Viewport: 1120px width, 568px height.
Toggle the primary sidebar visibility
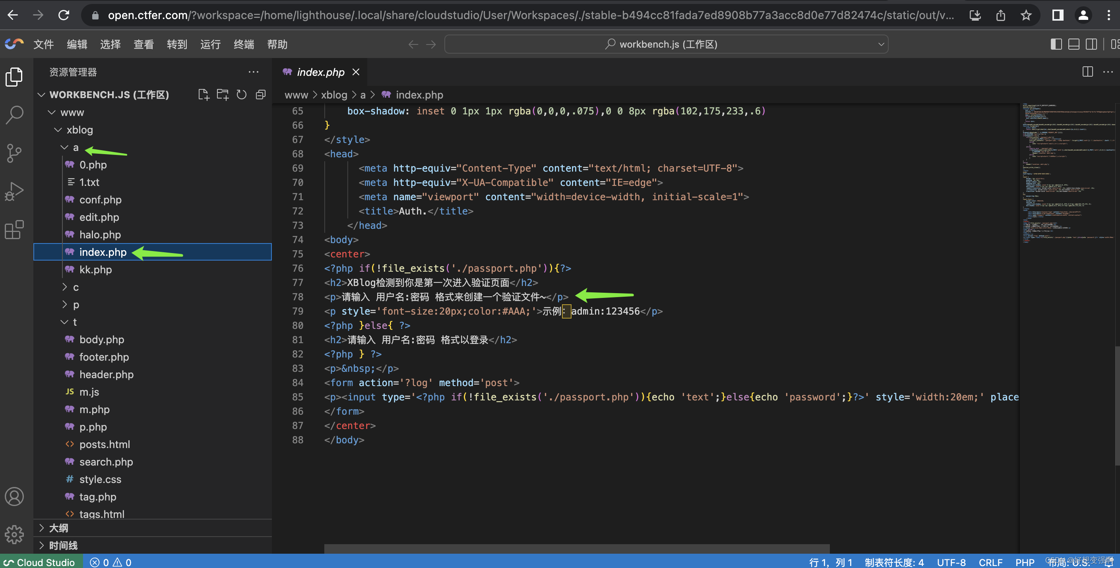click(x=1056, y=44)
